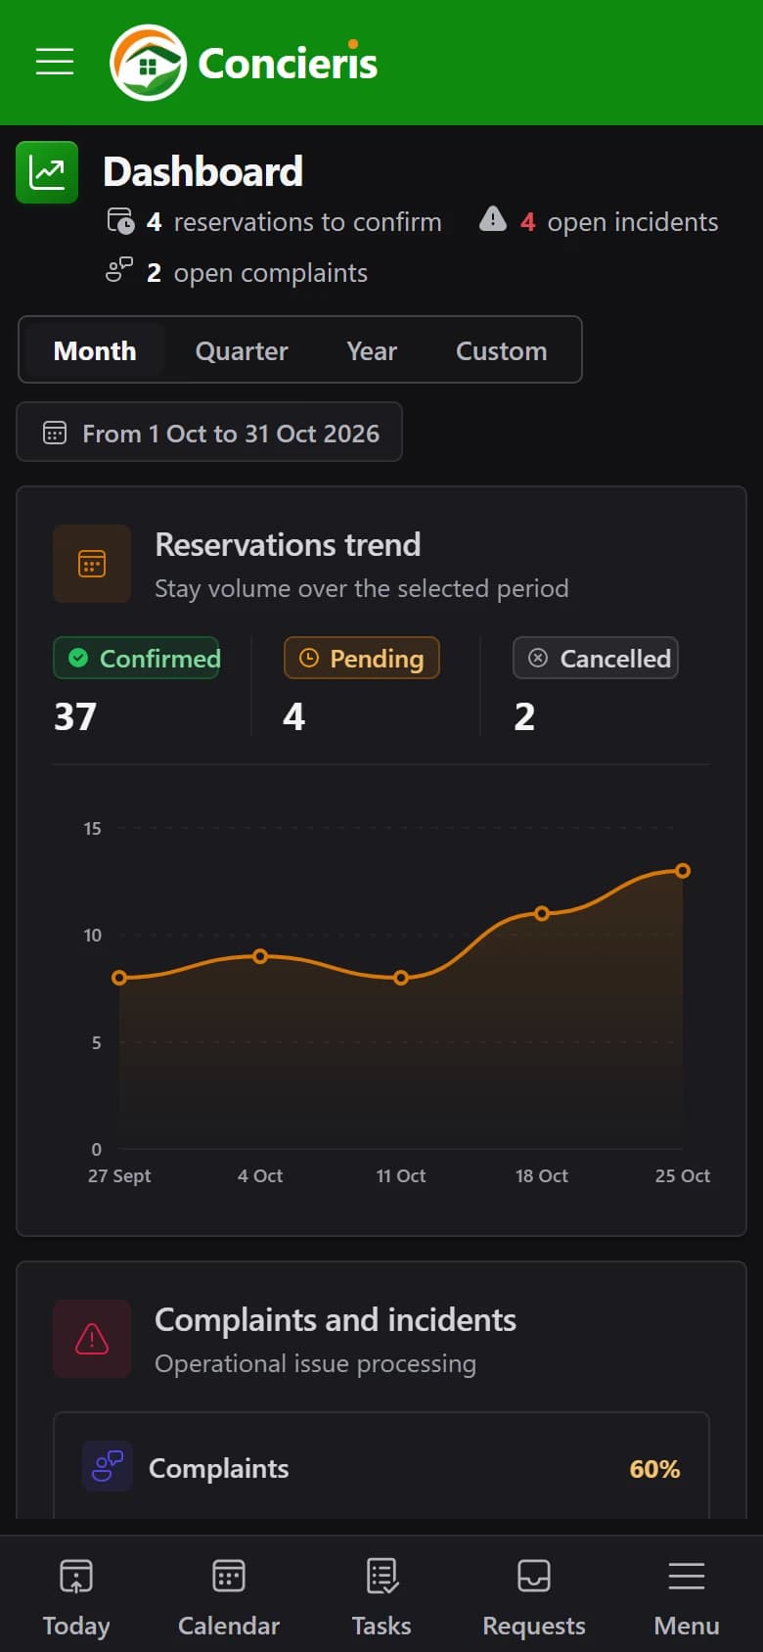This screenshot has width=763, height=1652.
Task: Open the 4 open incidents link
Action: coord(599,222)
